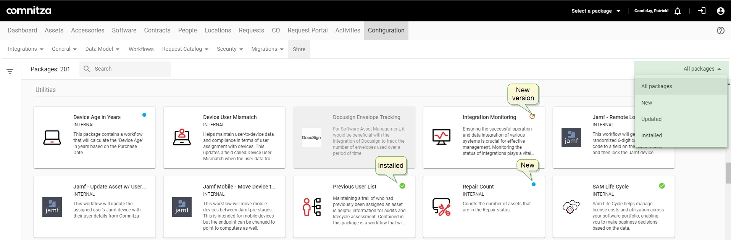Open the Workflows section
This screenshot has width=731, height=240.
click(x=141, y=49)
